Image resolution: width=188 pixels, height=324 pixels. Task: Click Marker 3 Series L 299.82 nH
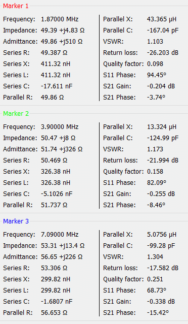[x=55, y=290]
